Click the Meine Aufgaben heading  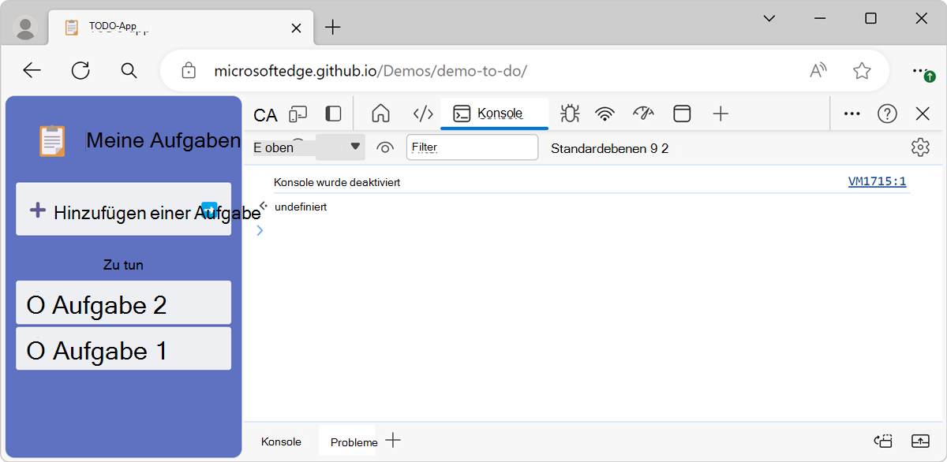[x=163, y=140]
